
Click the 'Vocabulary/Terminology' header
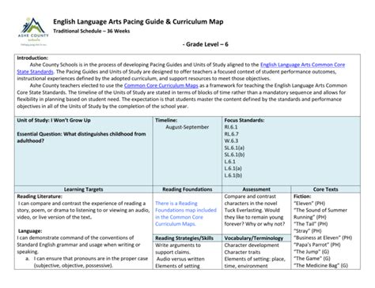click(x=254, y=238)
